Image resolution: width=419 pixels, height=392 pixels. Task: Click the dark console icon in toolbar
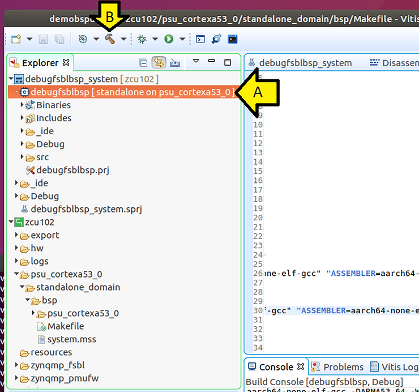[232, 39]
